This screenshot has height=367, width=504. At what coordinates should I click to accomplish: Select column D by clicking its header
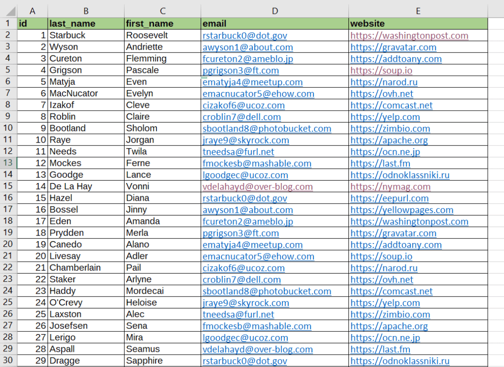[x=275, y=11]
